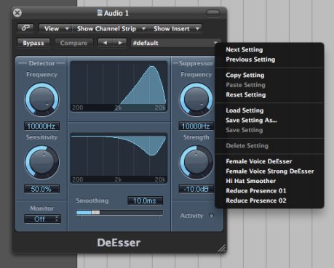334x268 pixels.
Task: Choose Load Setting in the menu
Action: 244,110
